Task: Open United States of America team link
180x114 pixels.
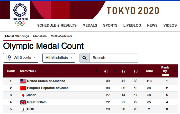Action: pos(46,81)
